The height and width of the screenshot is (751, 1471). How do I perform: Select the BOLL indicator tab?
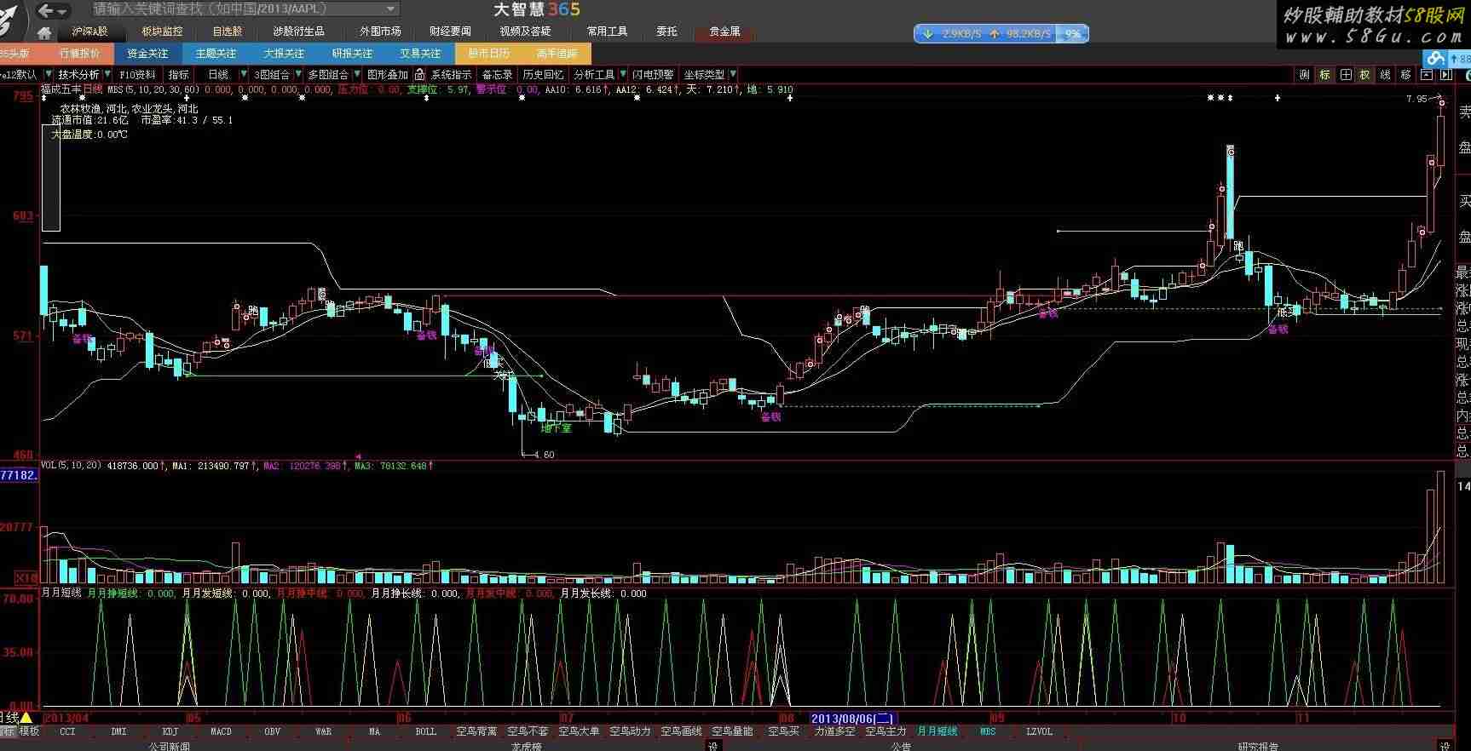(426, 731)
